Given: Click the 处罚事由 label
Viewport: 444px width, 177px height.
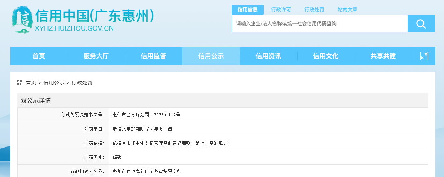Looking at the screenshot, I should coord(94,129).
